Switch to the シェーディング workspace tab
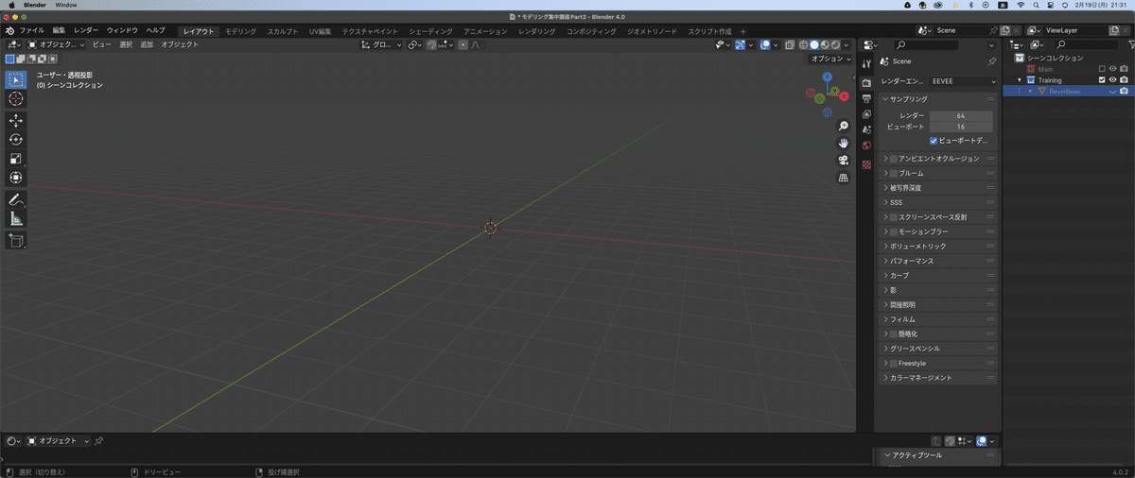This screenshot has height=478, width=1135. tap(430, 31)
